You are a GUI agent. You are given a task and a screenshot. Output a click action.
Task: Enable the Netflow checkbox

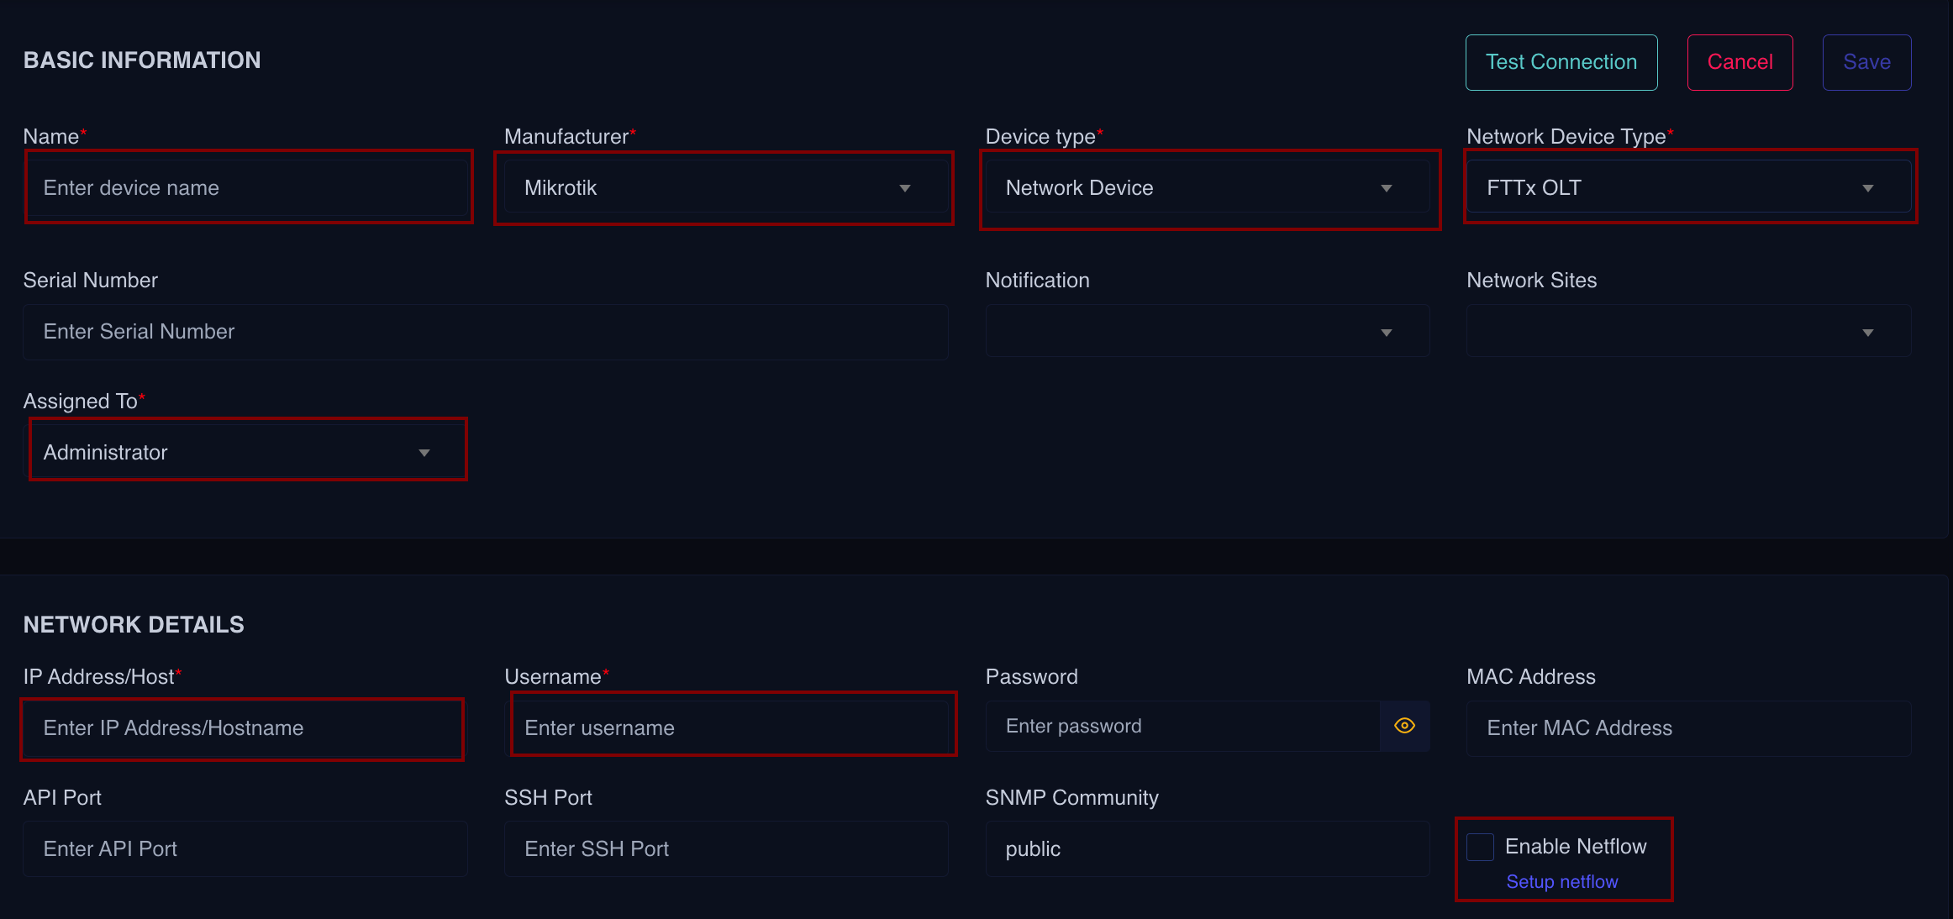[1480, 847]
